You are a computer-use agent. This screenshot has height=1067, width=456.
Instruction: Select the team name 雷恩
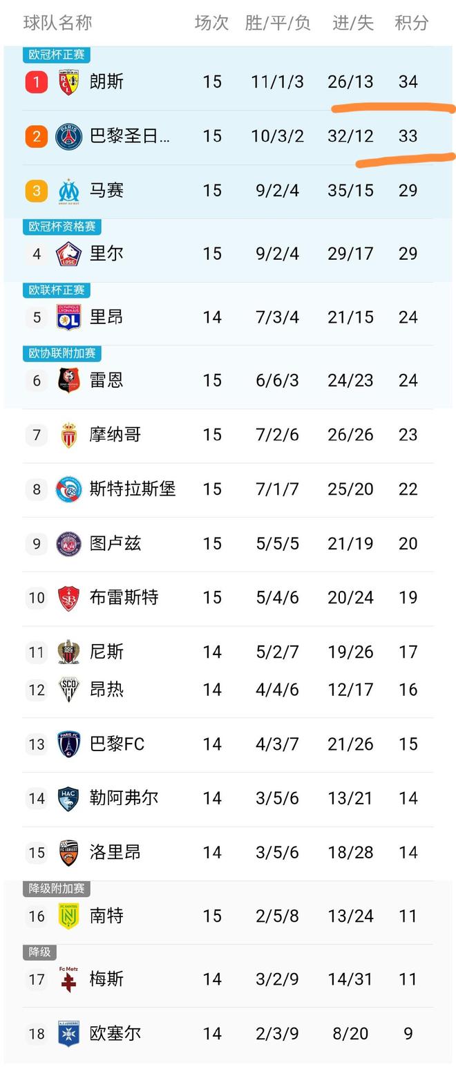tap(106, 380)
